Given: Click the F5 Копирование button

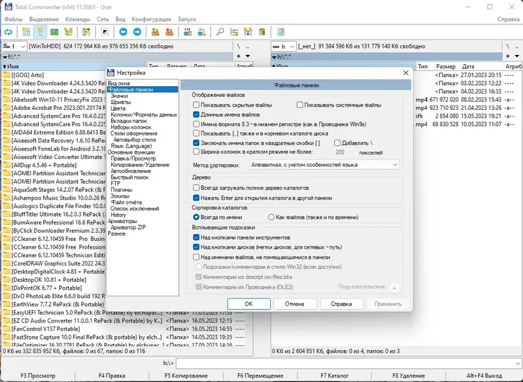Looking at the screenshot, I should pos(186,375).
